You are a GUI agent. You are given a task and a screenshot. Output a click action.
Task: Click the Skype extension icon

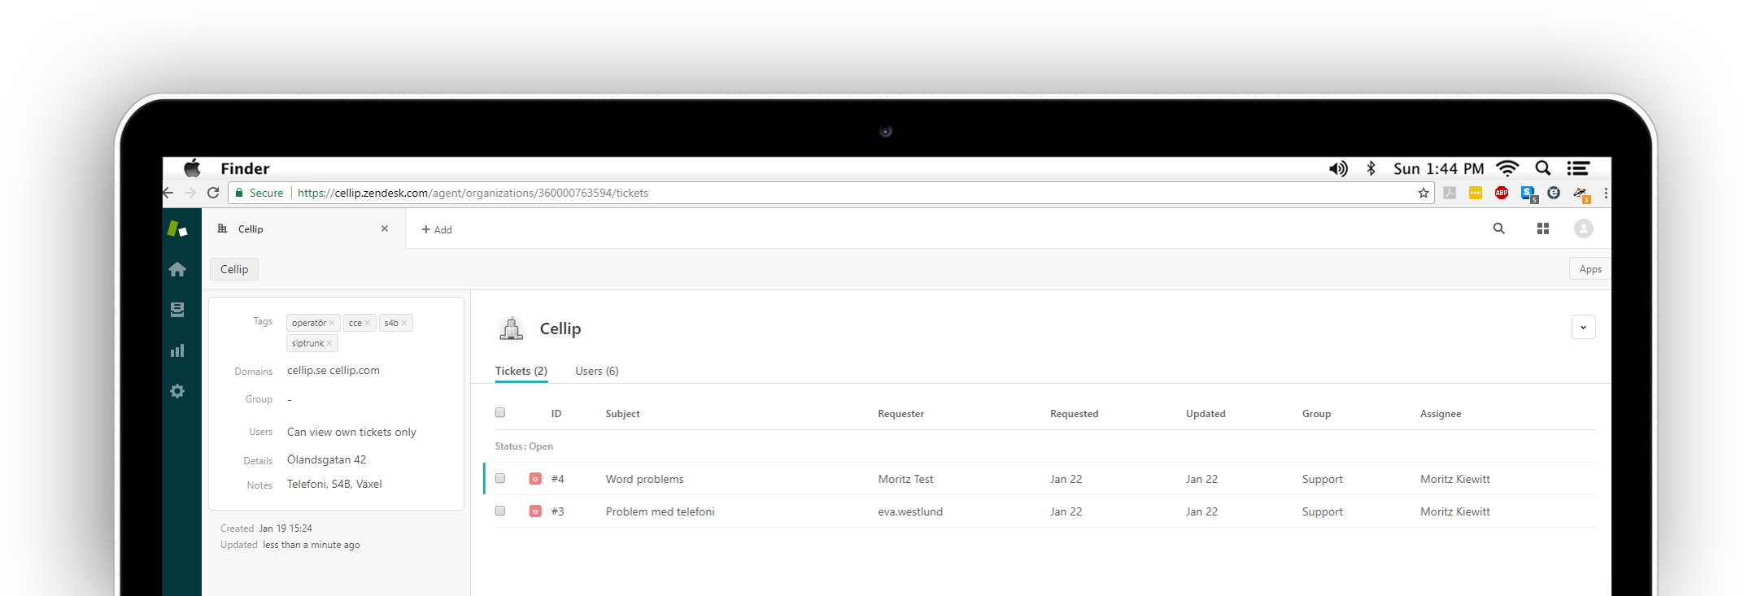tap(1528, 194)
